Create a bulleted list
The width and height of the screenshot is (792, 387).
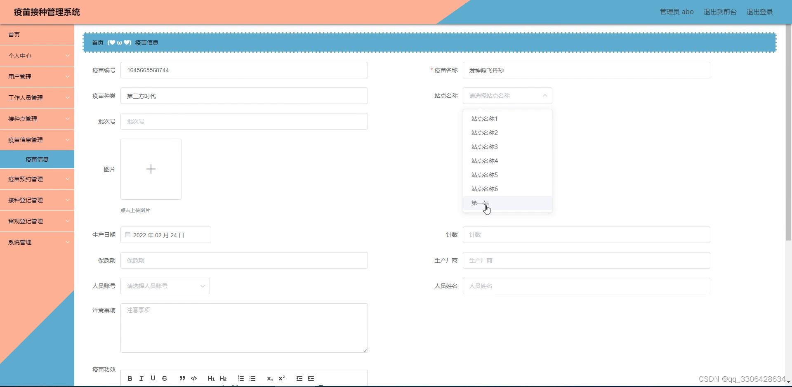coord(252,378)
